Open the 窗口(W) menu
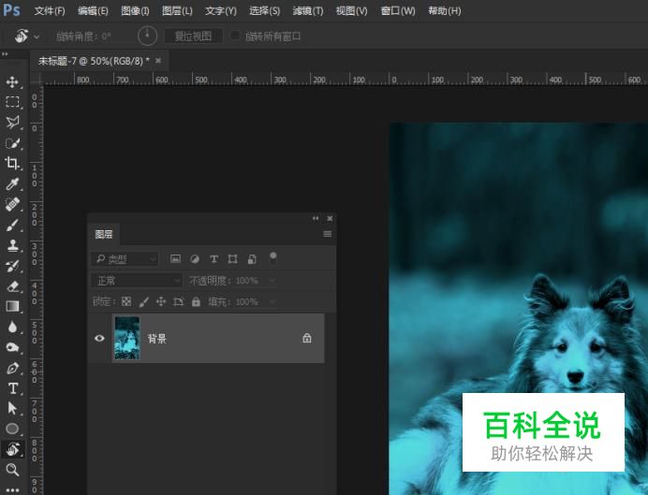The height and width of the screenshot is (495, 648). tap(398, 10)
